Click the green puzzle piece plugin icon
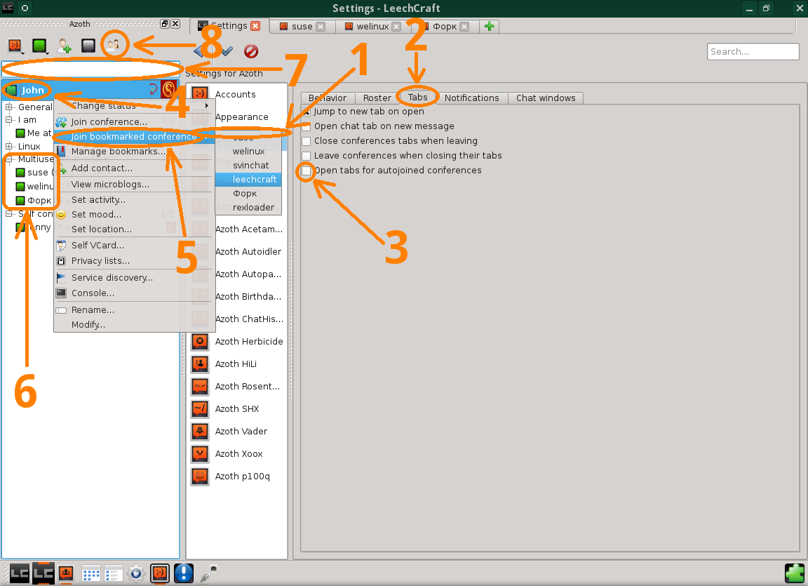This screenshot has height=586, width=808. pyautogui.click(x=795, y=573)
